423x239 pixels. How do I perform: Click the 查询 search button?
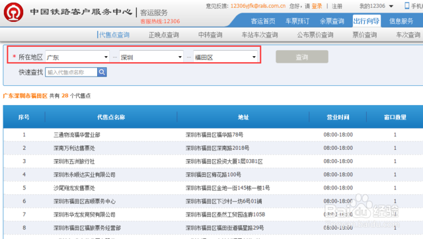point(302,57)
